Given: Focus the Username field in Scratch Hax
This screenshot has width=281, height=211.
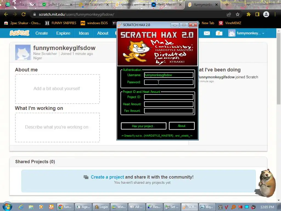Looking at the screenshot, I should 169,75.
